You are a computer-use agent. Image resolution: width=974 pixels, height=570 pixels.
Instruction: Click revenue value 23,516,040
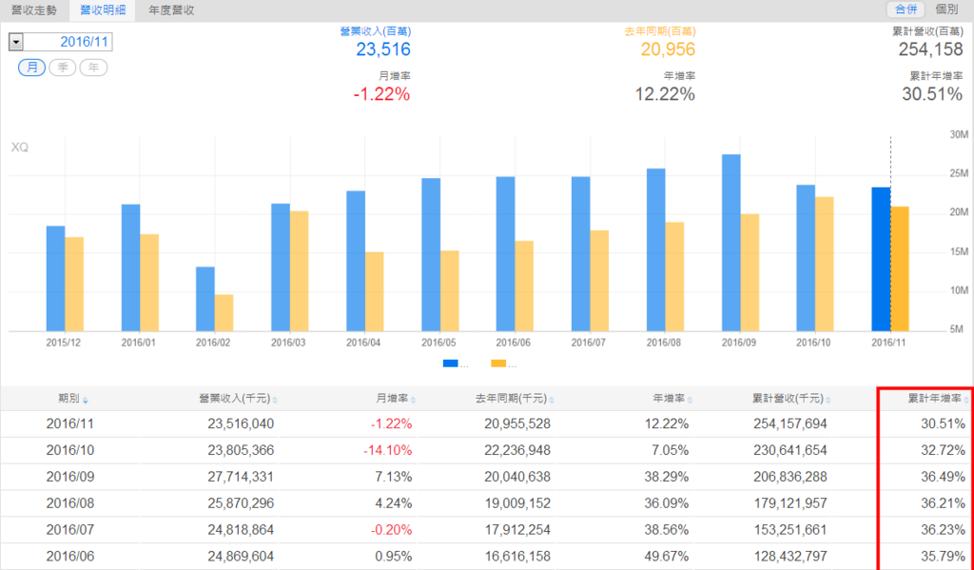point(241,423)
